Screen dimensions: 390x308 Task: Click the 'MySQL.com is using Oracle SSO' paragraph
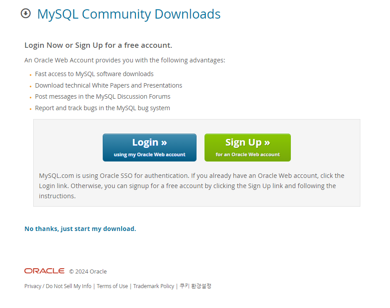coord(192,186)
